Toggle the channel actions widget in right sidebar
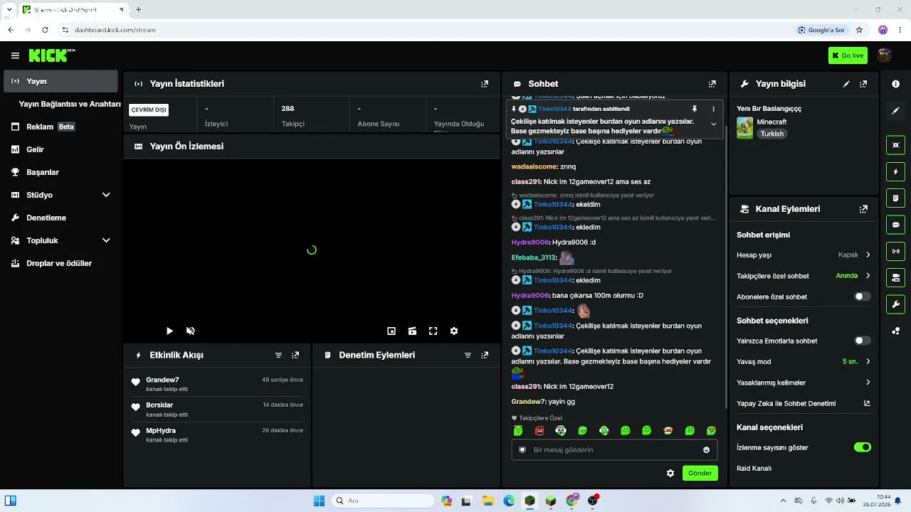911x512 pixels. pyautogui.click(x=895, y=277)
